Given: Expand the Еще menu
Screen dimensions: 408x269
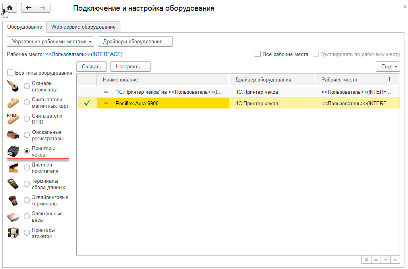Looking at the screenshot, I should point(388,67).
